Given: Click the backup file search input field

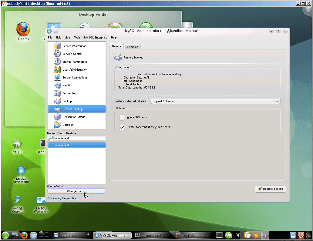Looking at the screenshot, I should [79, 138].
